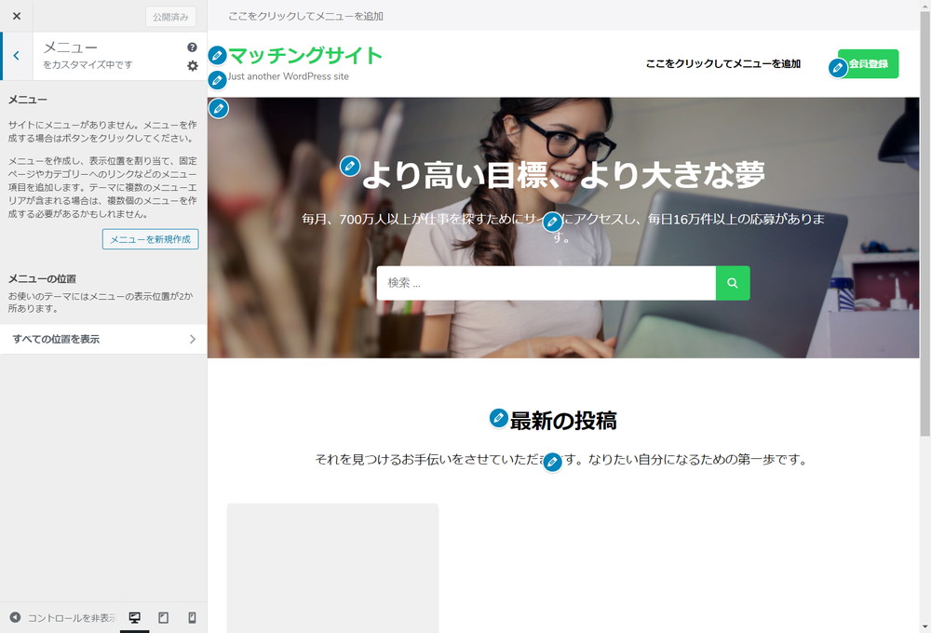
Task: Edit hero subtitle pencil icon over 毎月、700万人 text
Action: point(552,222)
